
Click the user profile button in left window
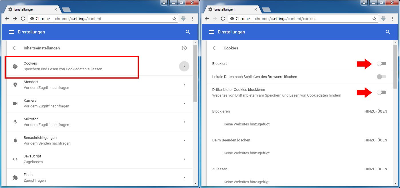click(x=165, y=3)
